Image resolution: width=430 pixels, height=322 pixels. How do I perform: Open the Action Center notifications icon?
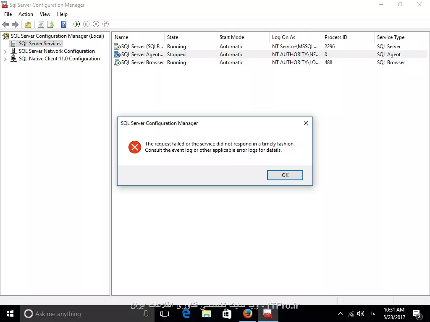(x=417, y=314)
